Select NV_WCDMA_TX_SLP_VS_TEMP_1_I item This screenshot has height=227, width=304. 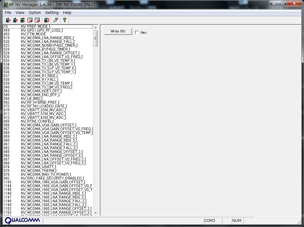coord(48,72)
